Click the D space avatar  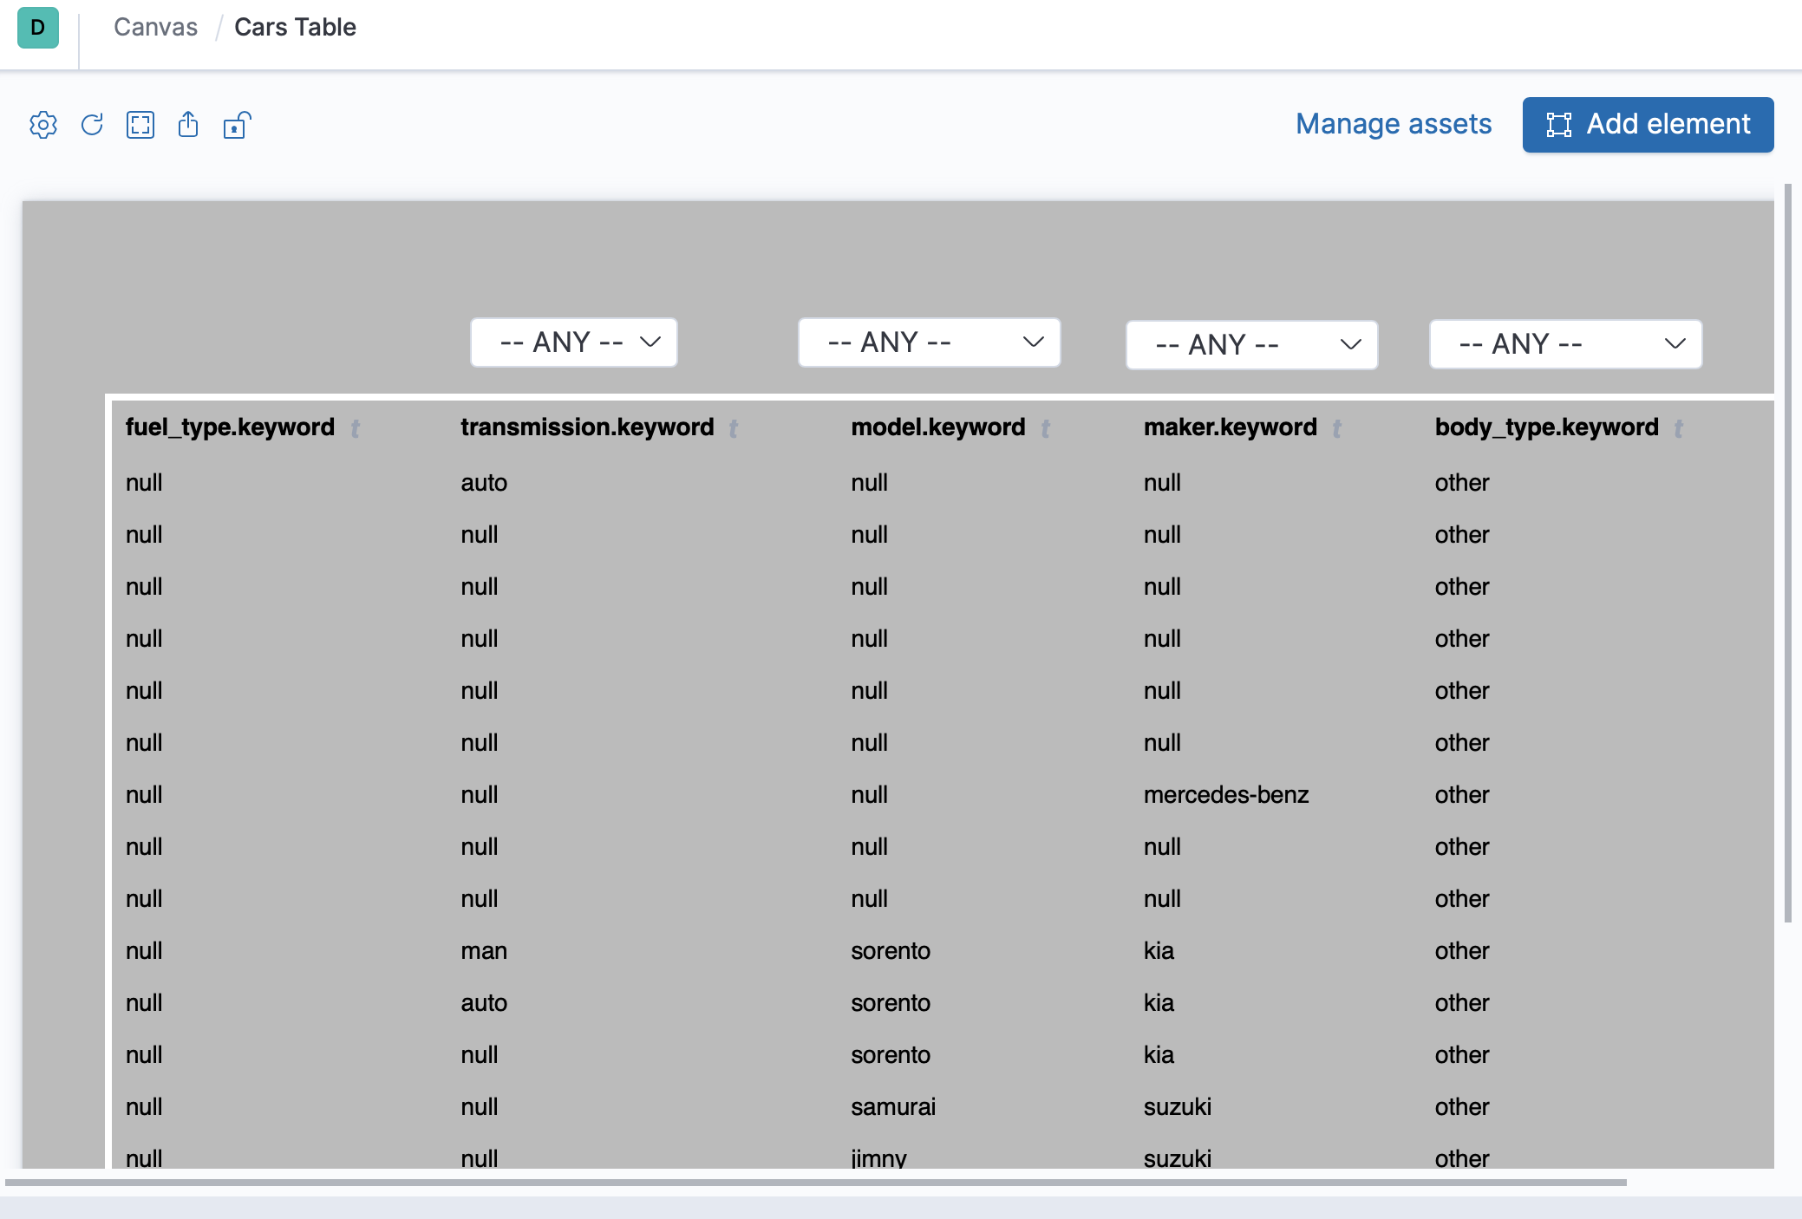(38, 28)
